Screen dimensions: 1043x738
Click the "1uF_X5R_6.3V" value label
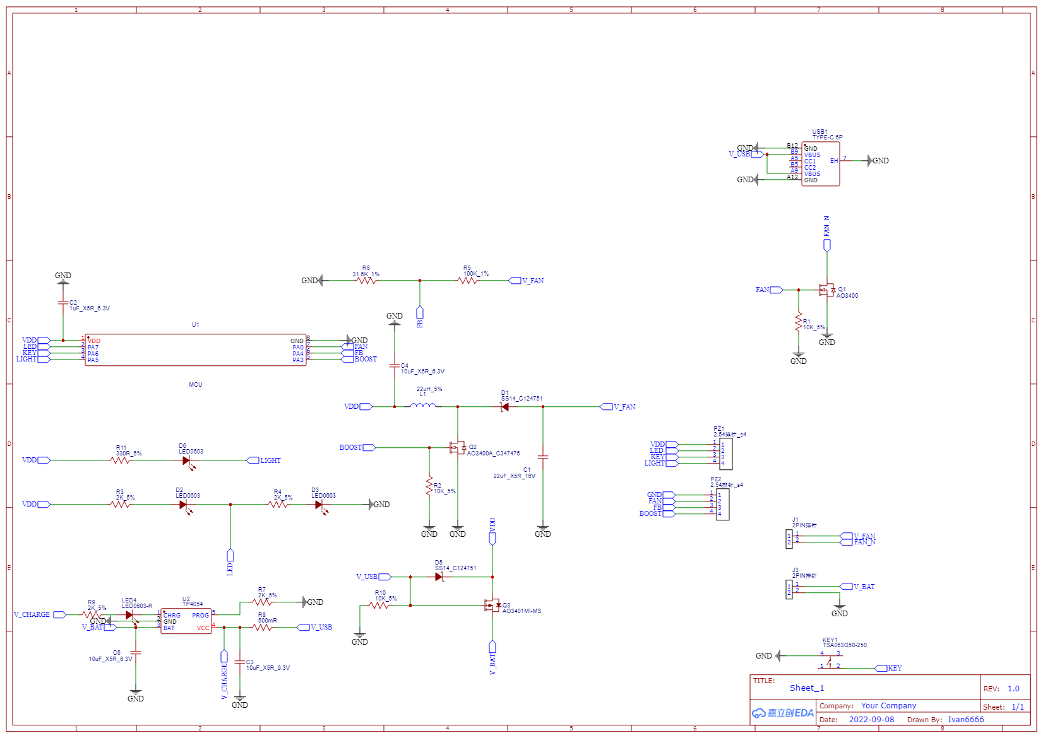click(x=90, y=308)
